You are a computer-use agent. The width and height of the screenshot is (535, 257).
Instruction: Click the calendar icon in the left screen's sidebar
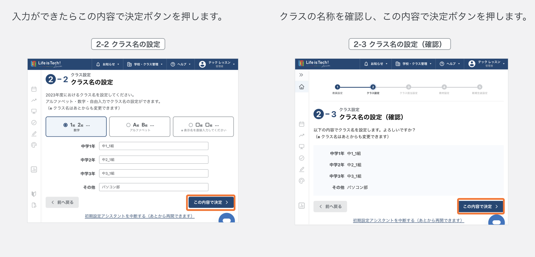(x=34, y=89)
